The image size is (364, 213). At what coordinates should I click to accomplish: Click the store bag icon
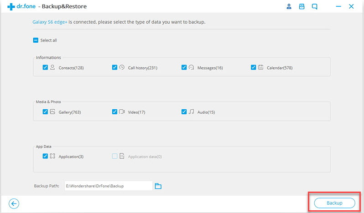(x=302, y=6)
